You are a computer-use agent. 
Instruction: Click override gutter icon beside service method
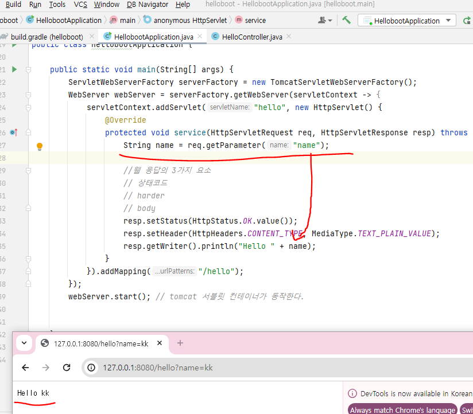[14, 132]
